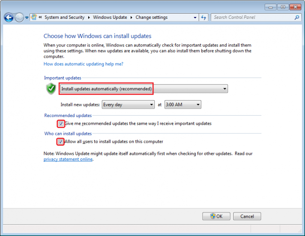Toggle allow all users to install updates

click(61, 142)
